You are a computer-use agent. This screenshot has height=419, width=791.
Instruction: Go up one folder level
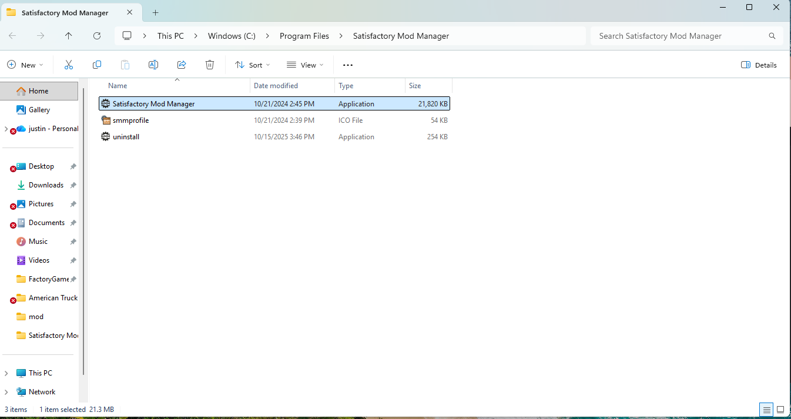69,36
